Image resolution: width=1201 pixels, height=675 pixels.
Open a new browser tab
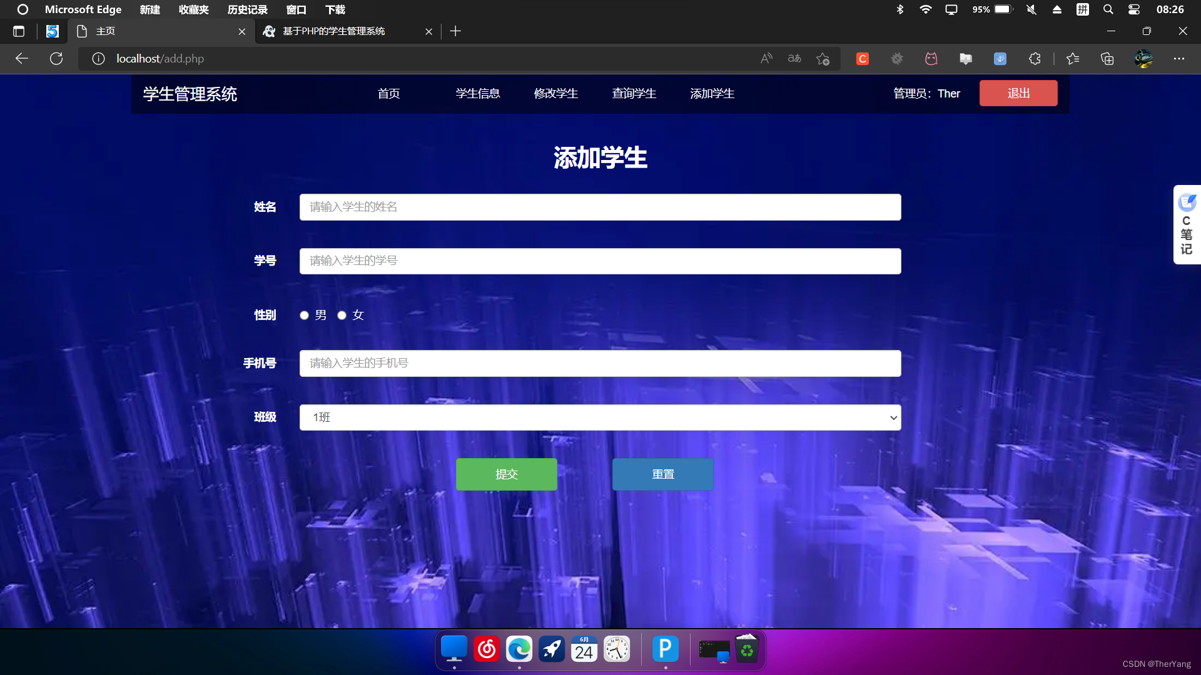(x=455, y=31)
